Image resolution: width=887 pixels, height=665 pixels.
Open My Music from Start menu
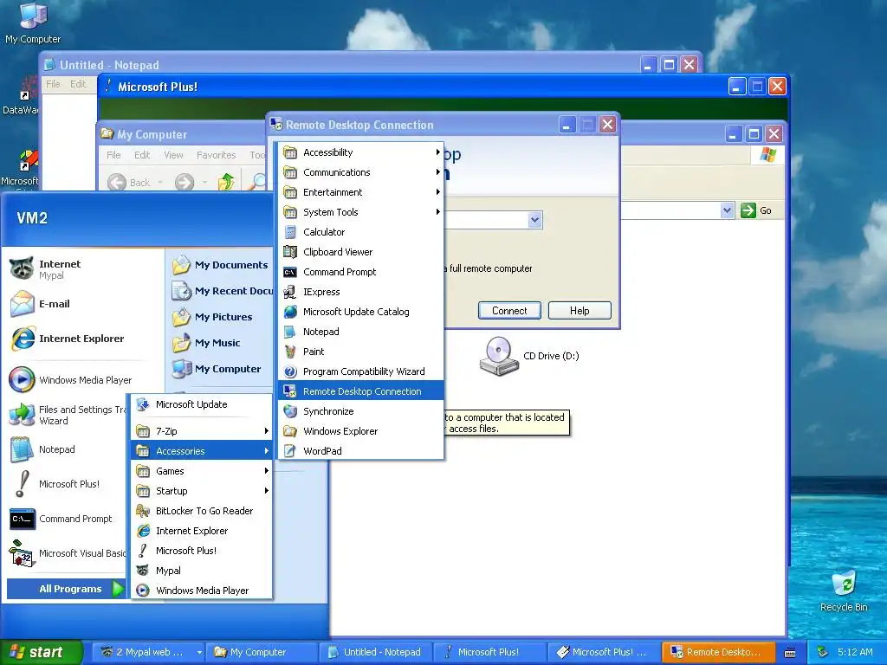click(221, 343)
